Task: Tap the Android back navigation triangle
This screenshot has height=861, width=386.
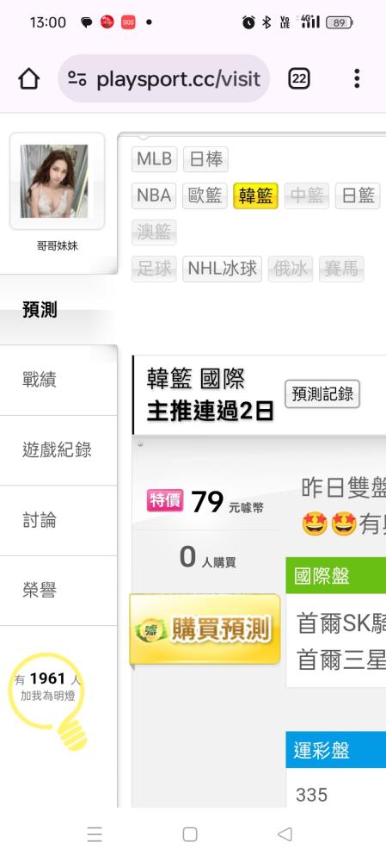Action: [x=285, y=834]
